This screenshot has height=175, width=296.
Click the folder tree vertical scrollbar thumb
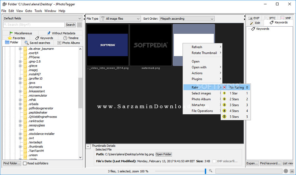pyautogui.click(x=80, y=93)
